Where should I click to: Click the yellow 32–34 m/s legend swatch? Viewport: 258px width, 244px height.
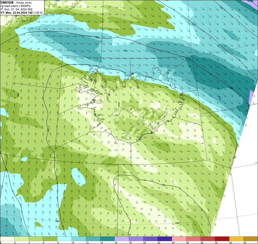(x=236, y=239)
